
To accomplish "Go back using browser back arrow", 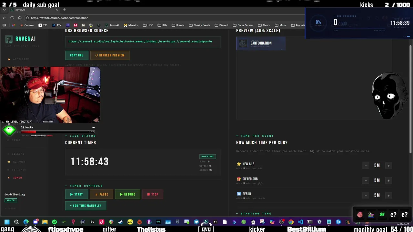I will [x=4, y=18].
